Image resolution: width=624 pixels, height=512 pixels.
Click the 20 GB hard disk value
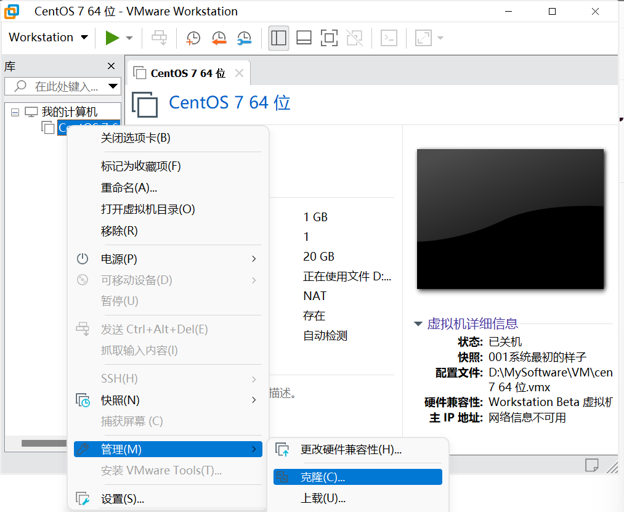[x=318, y=256]
